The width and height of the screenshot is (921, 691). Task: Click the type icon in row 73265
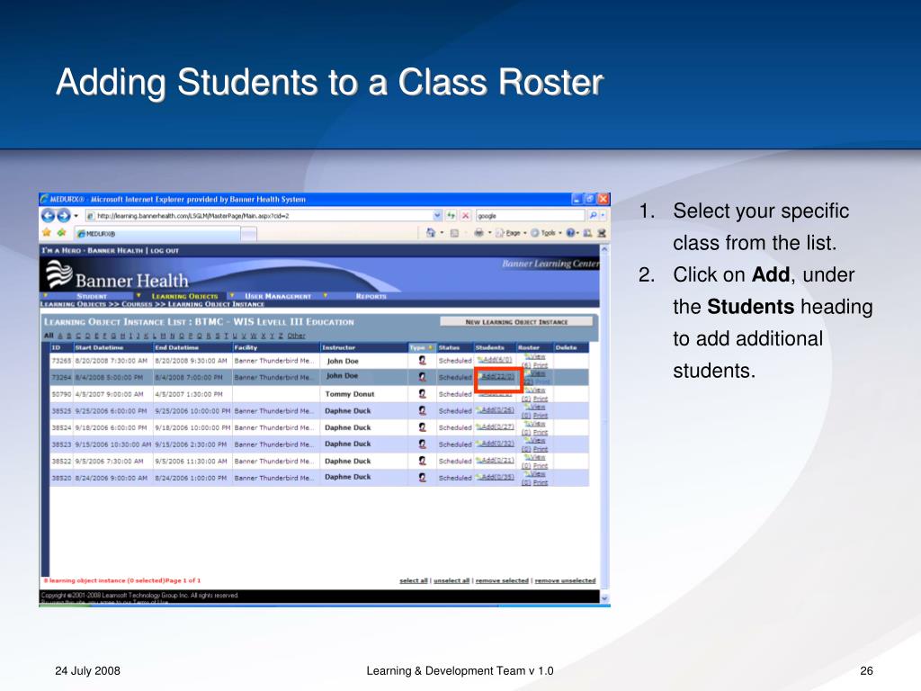422,360
